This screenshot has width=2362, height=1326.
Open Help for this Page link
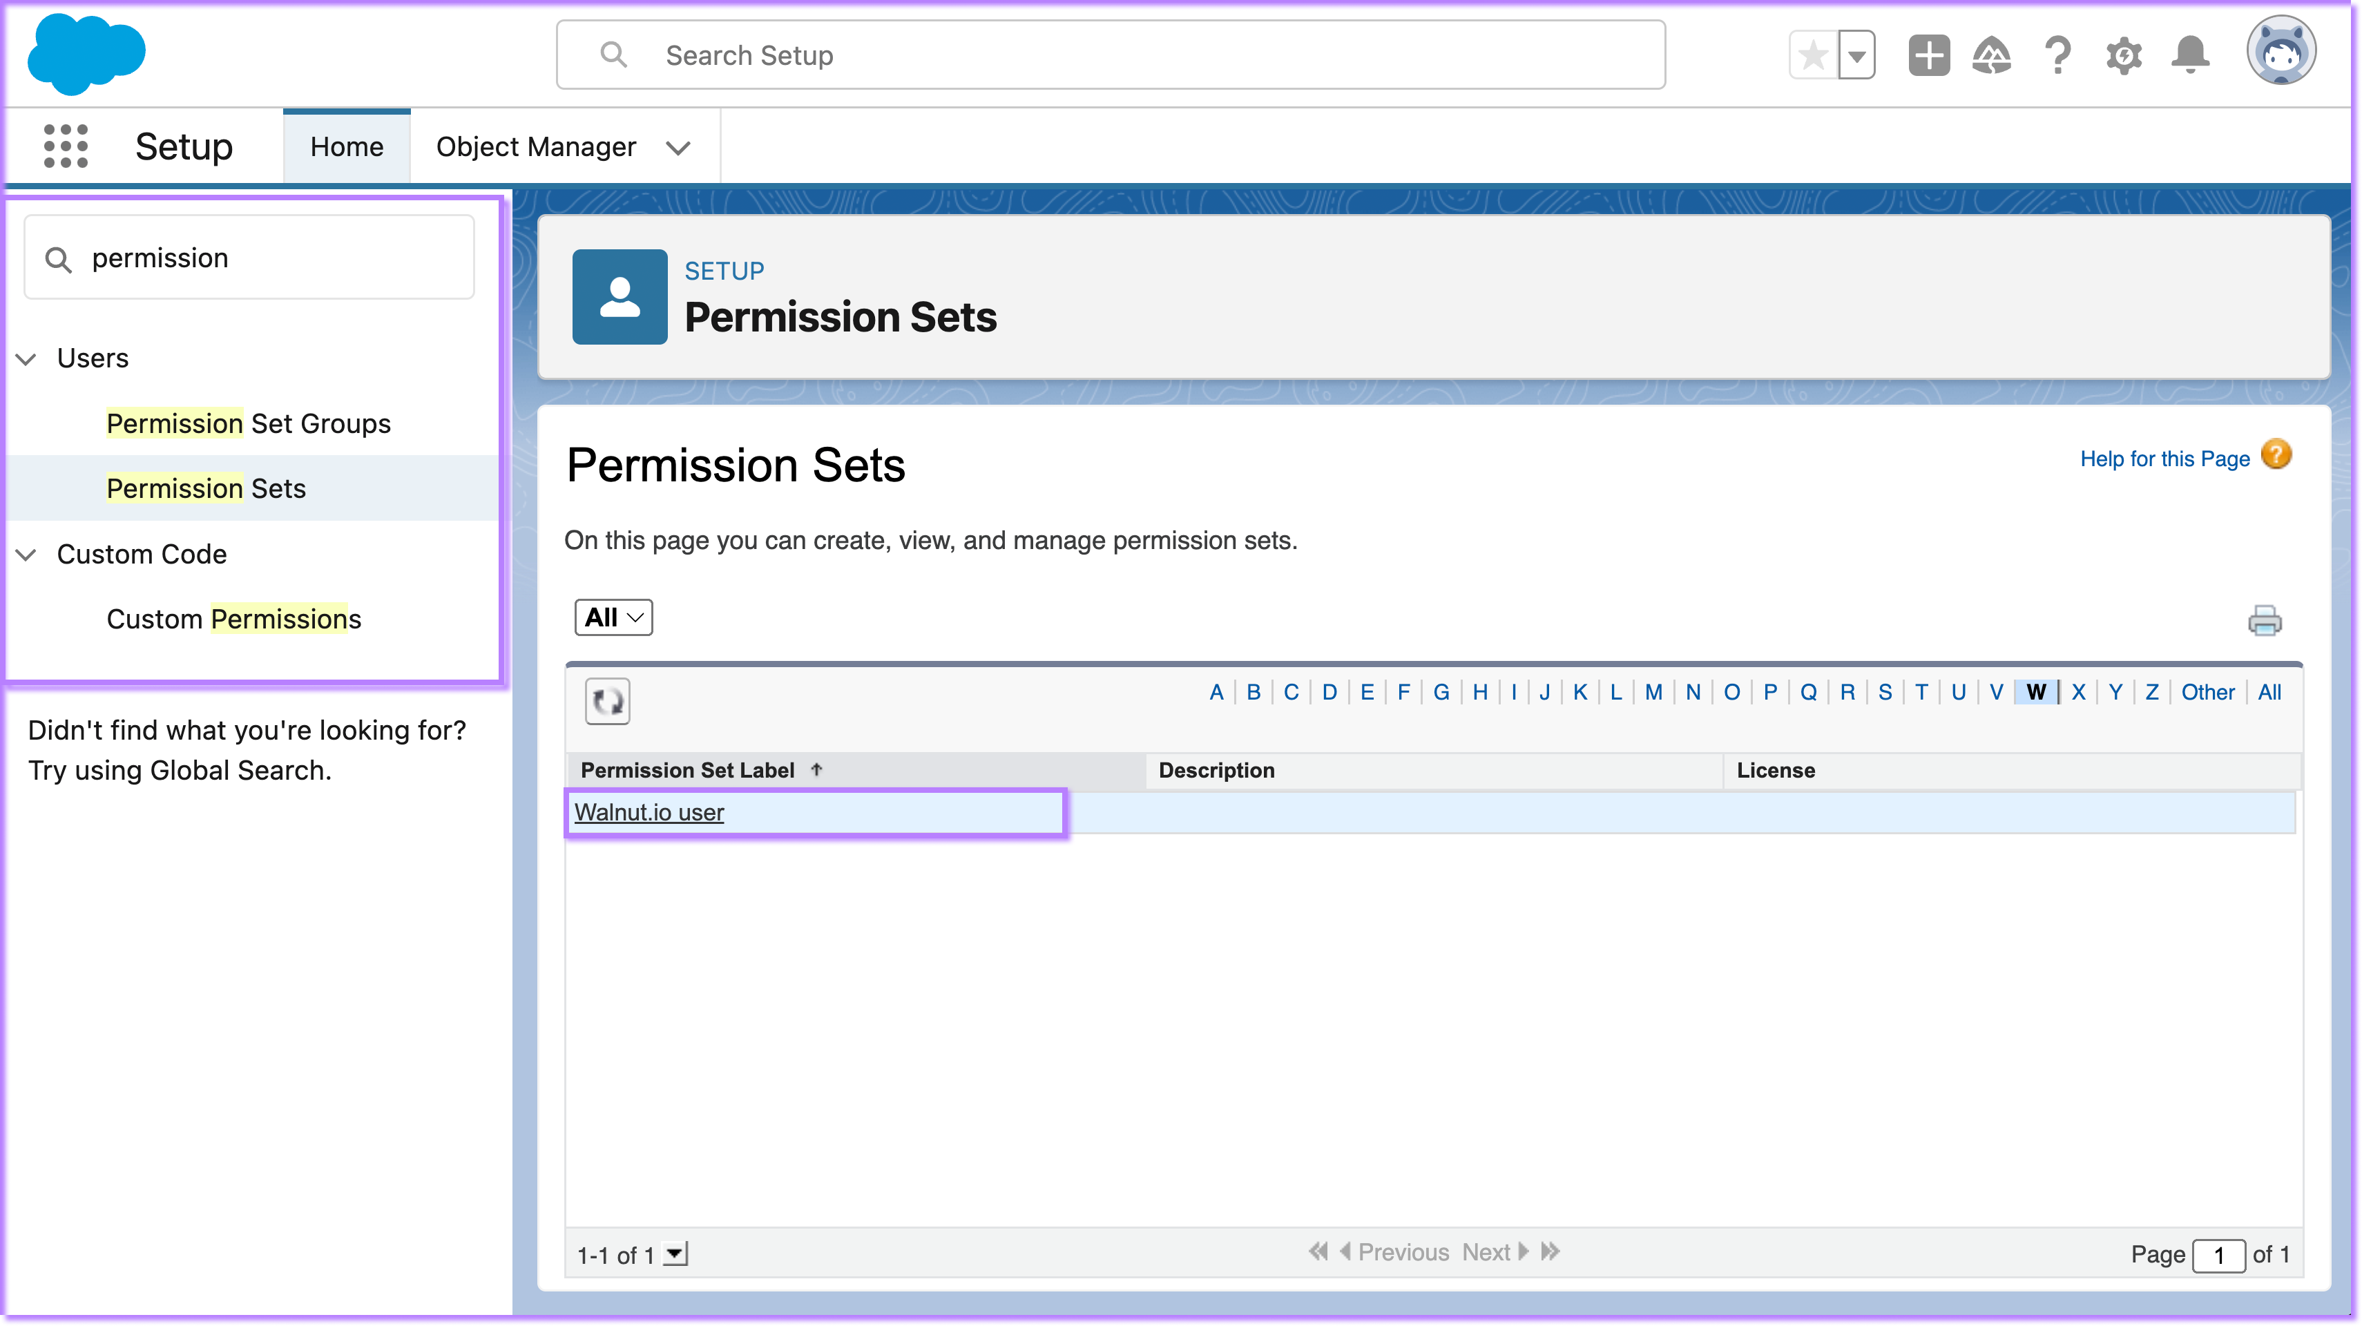(2165, 459)
